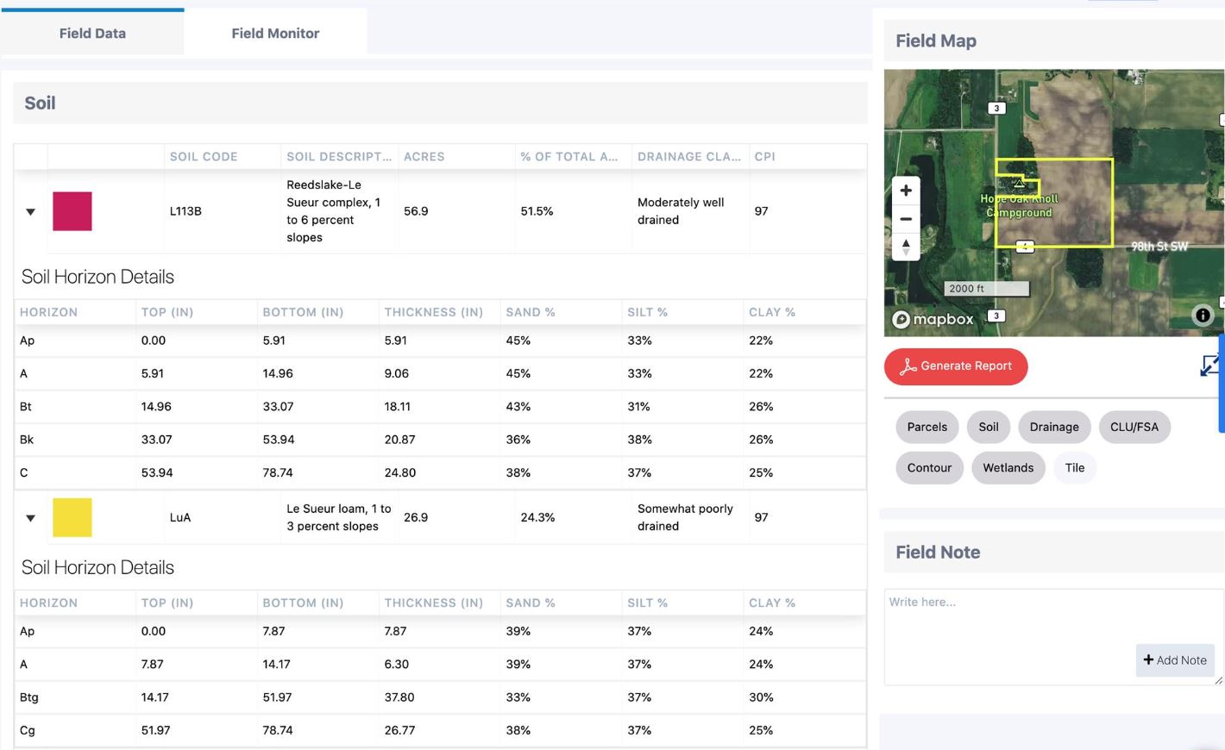Image resolution: width=1225 pixels, height=750 pixels.
Task: Switch to the Field Monitor tab
Action: (275, 33)
